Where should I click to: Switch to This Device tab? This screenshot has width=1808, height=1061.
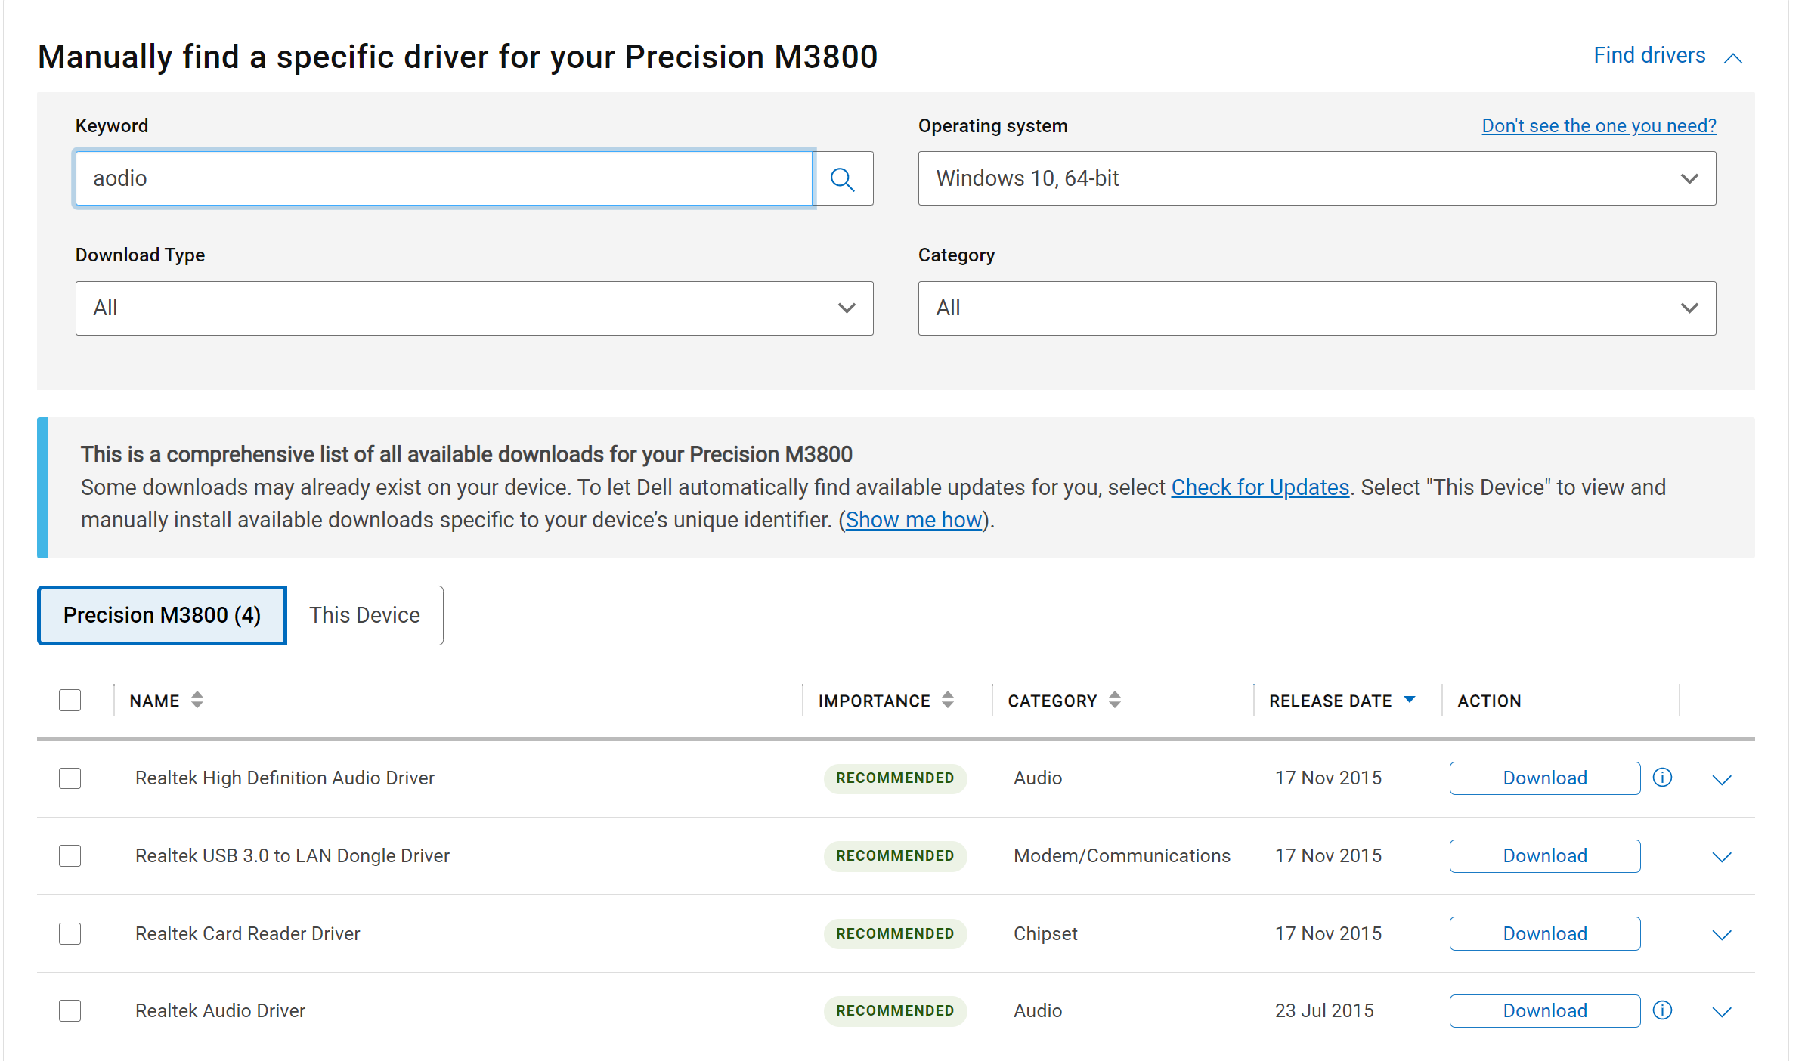point(364,615)
